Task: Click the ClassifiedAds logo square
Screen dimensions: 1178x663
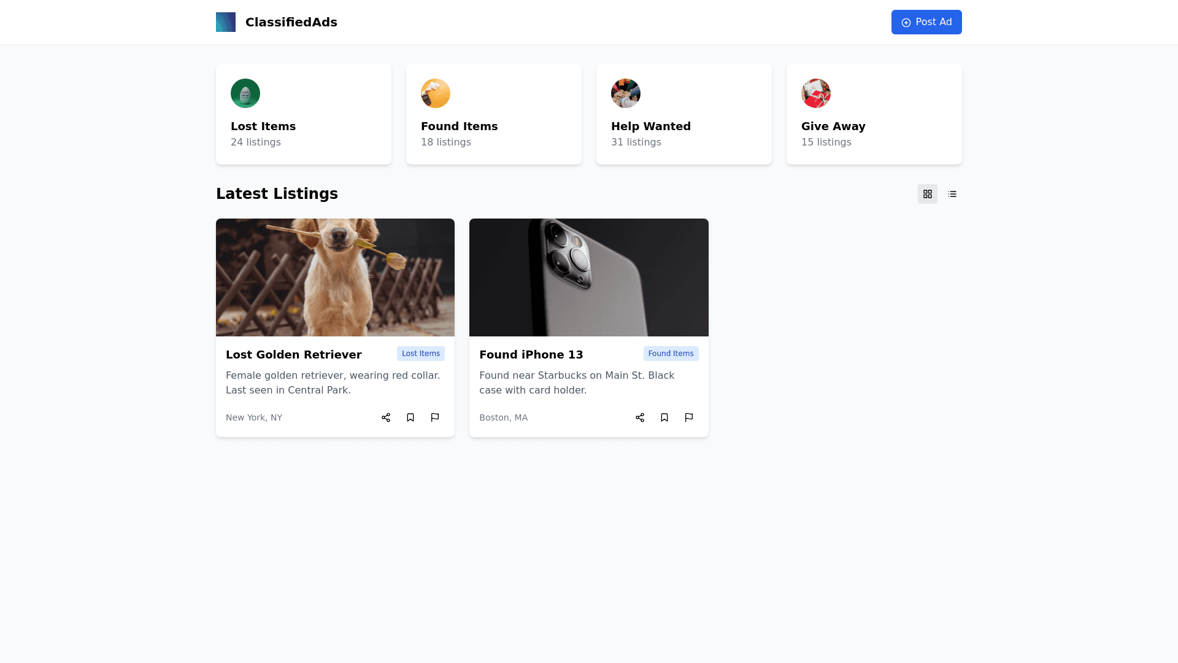Action: coord(226,22)
